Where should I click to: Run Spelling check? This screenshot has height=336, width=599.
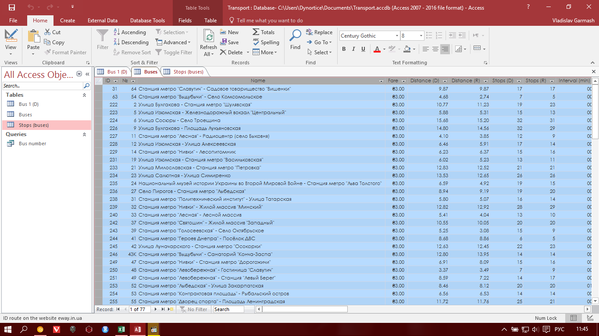pos(266,42)
